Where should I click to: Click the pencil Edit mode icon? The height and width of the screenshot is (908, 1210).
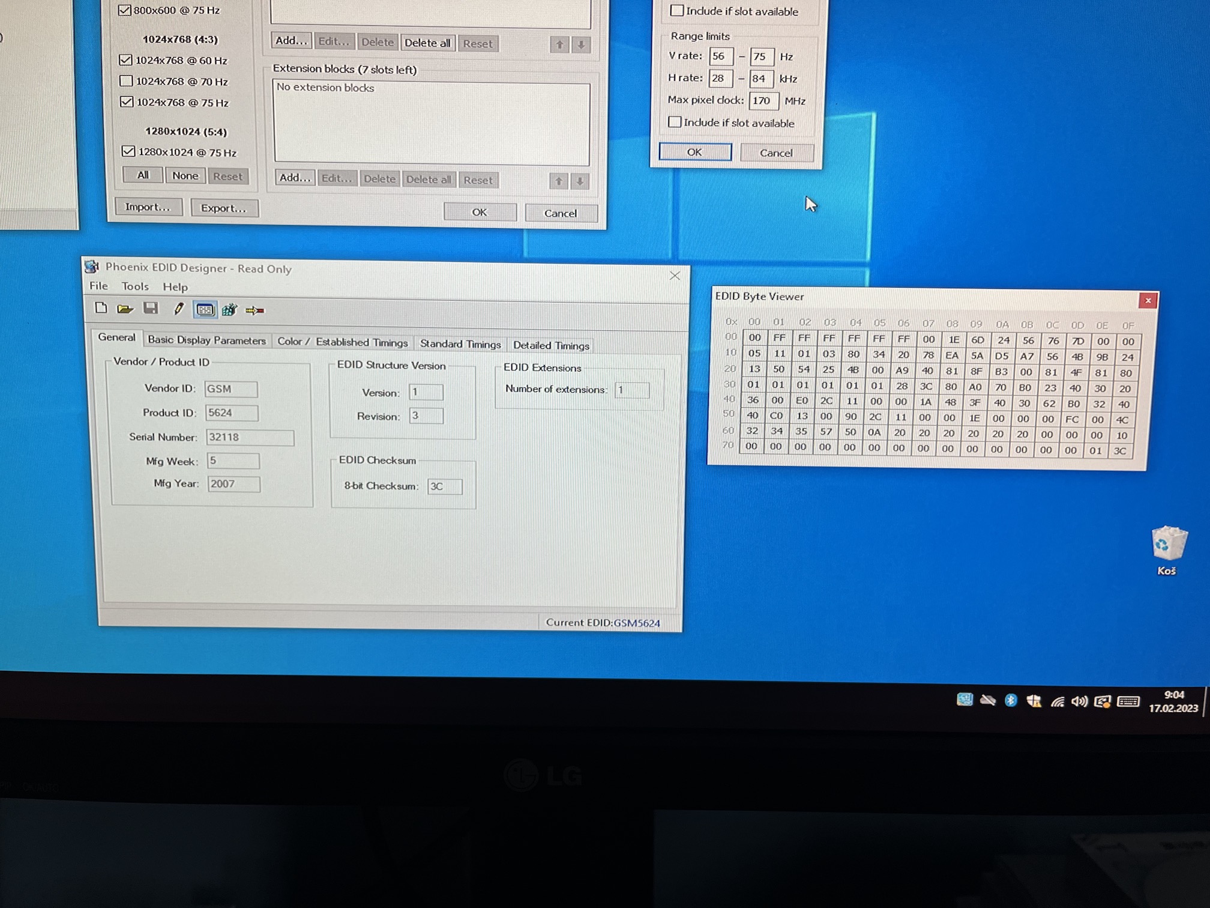click(178, 309)
